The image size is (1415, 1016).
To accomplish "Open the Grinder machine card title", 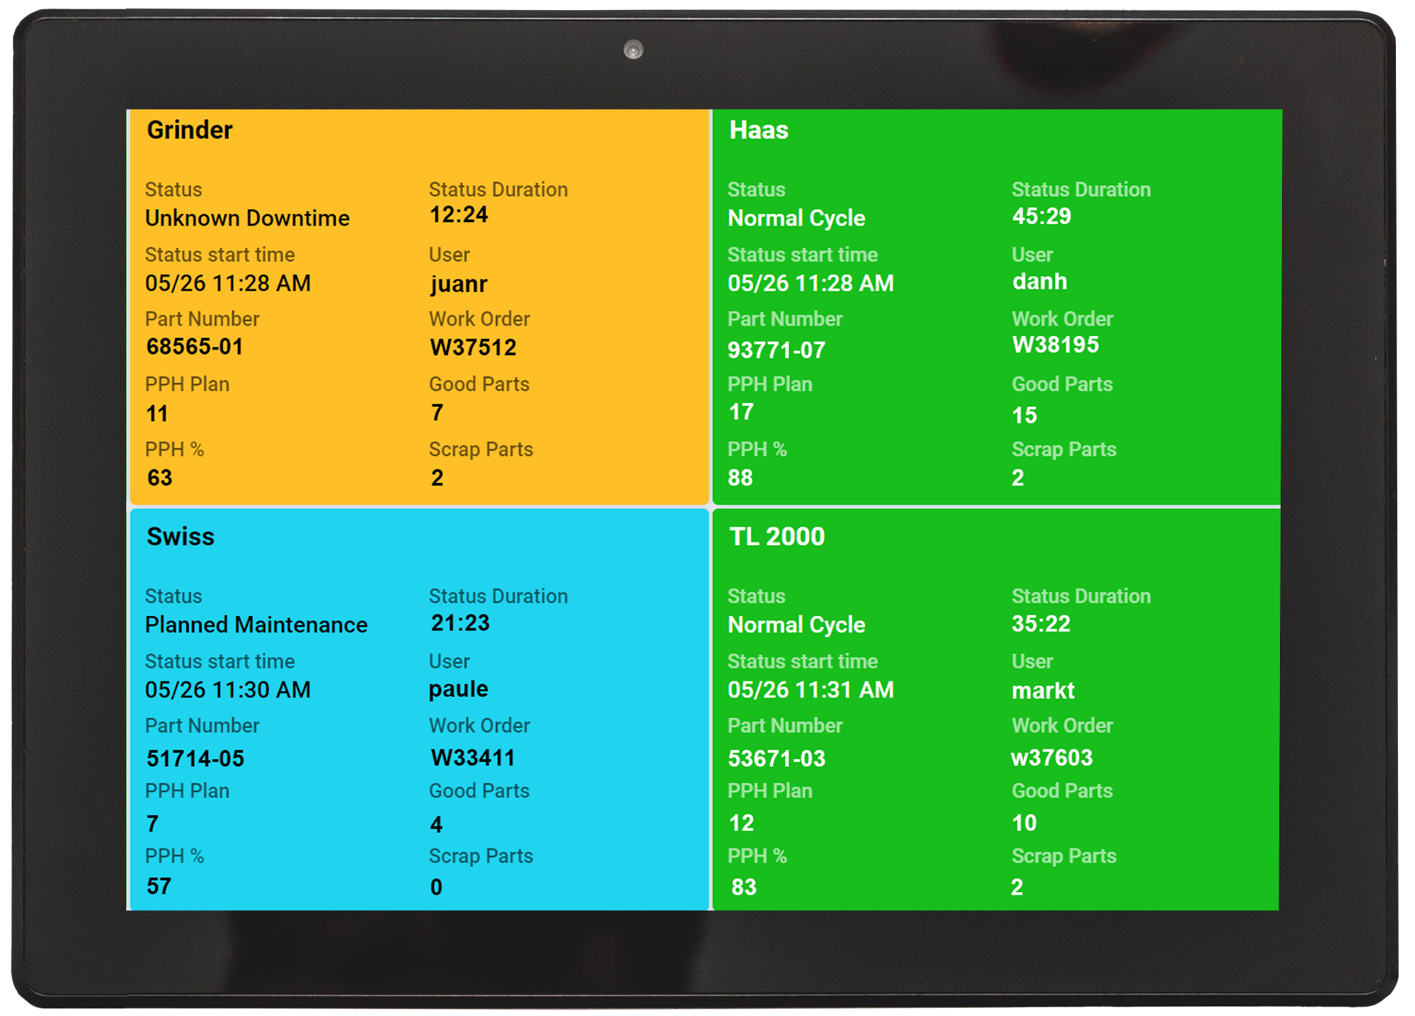I will 190,129.
